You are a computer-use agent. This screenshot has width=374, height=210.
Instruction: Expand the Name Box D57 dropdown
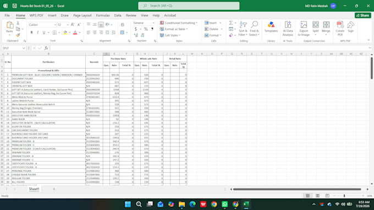tap(24, 48)
